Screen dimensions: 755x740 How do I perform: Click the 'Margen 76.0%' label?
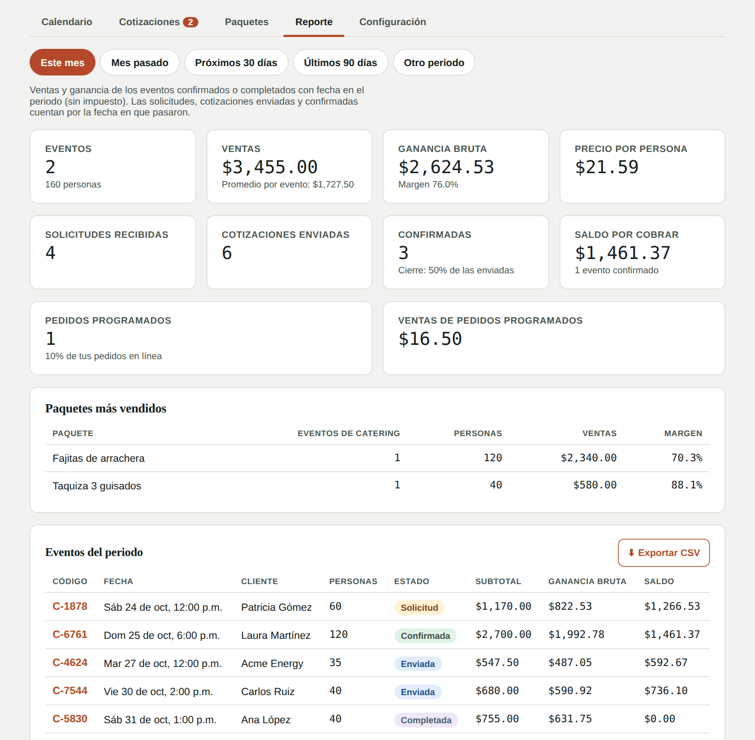428,185
